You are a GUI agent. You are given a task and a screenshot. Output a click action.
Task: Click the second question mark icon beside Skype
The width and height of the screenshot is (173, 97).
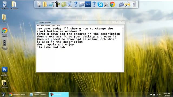click(x=94, y=4)
